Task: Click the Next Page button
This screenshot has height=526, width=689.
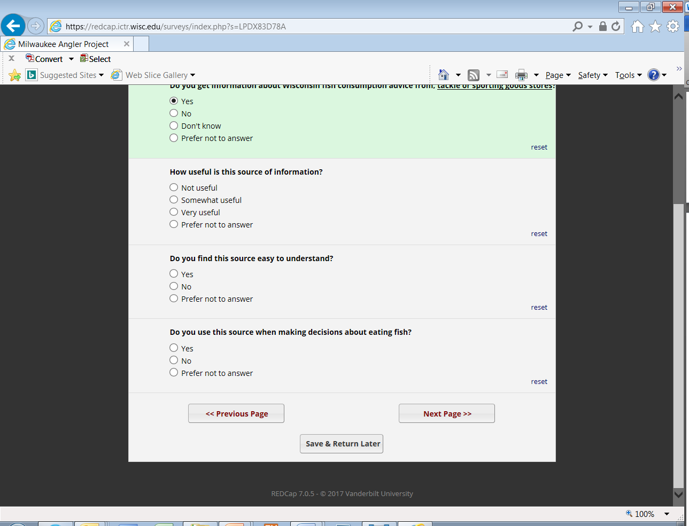Action: tap(447, 413)
